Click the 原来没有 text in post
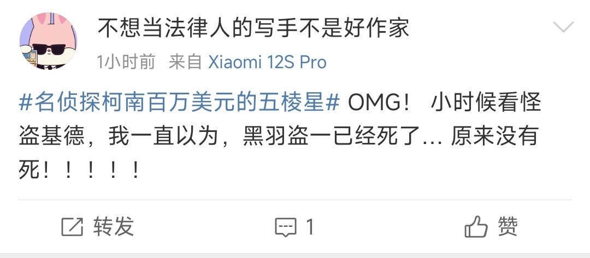The image size is (590, 258). click(495, 137)
